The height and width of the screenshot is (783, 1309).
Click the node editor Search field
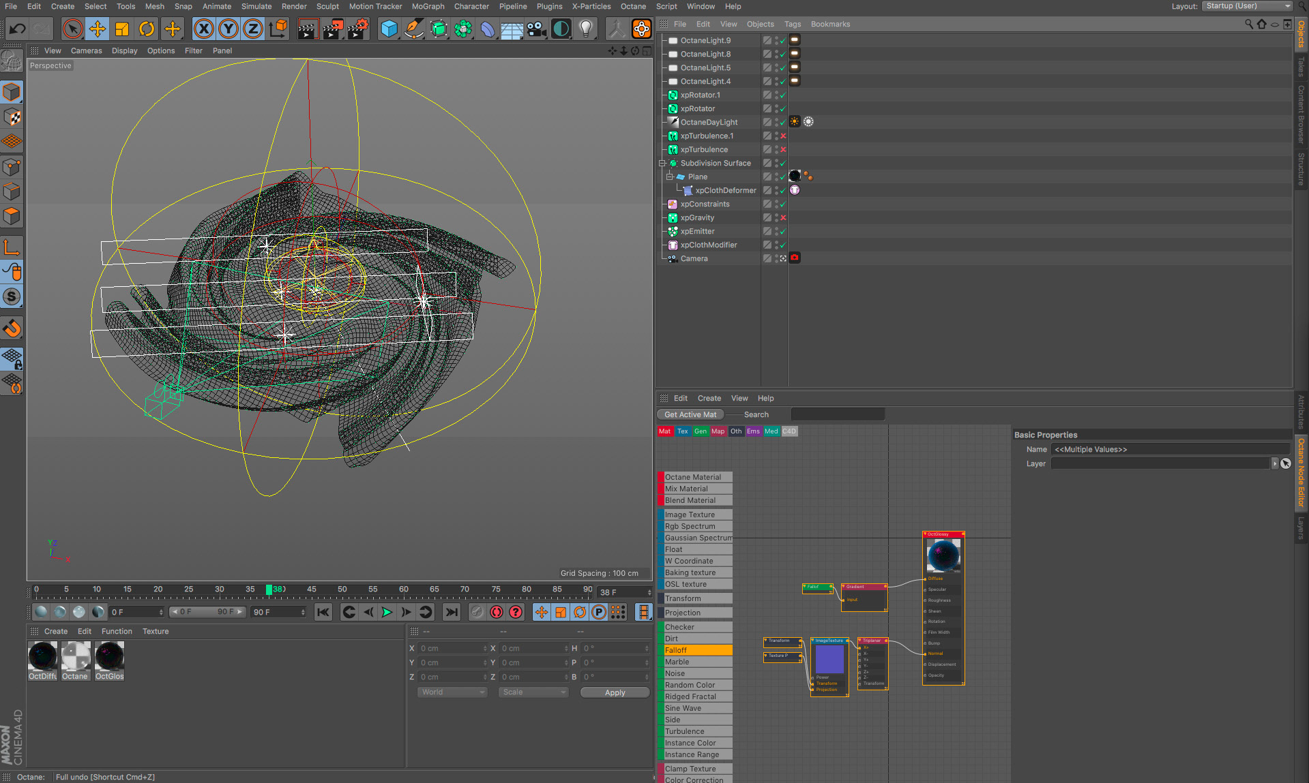point(838,414)
